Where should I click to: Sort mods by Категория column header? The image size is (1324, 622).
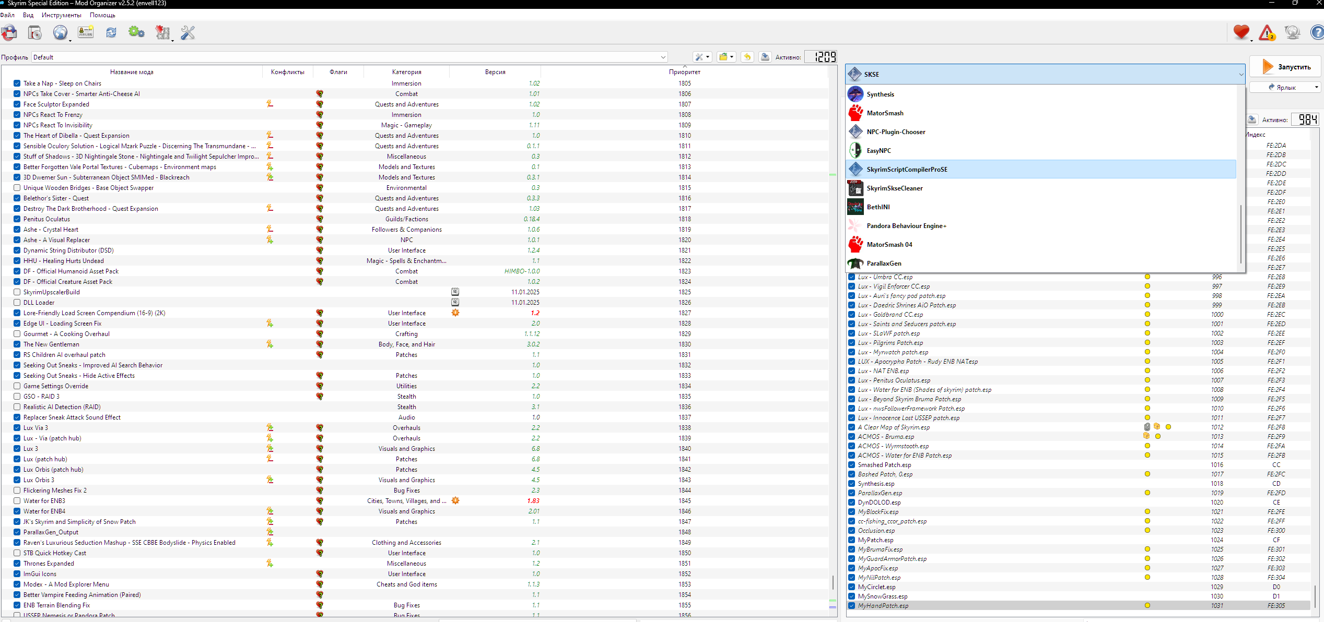406,72
